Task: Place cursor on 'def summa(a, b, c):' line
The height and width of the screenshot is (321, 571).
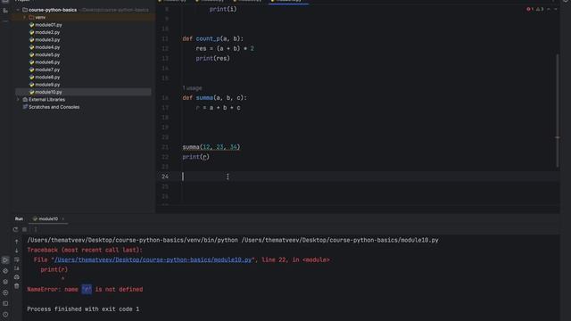Action: 214,98
